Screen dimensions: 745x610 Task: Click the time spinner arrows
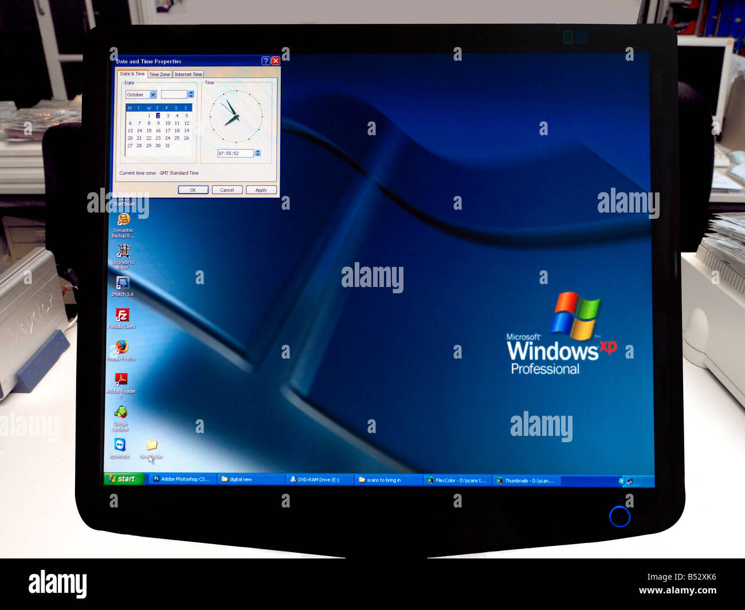pyautogui.click(x=257, y=154)
